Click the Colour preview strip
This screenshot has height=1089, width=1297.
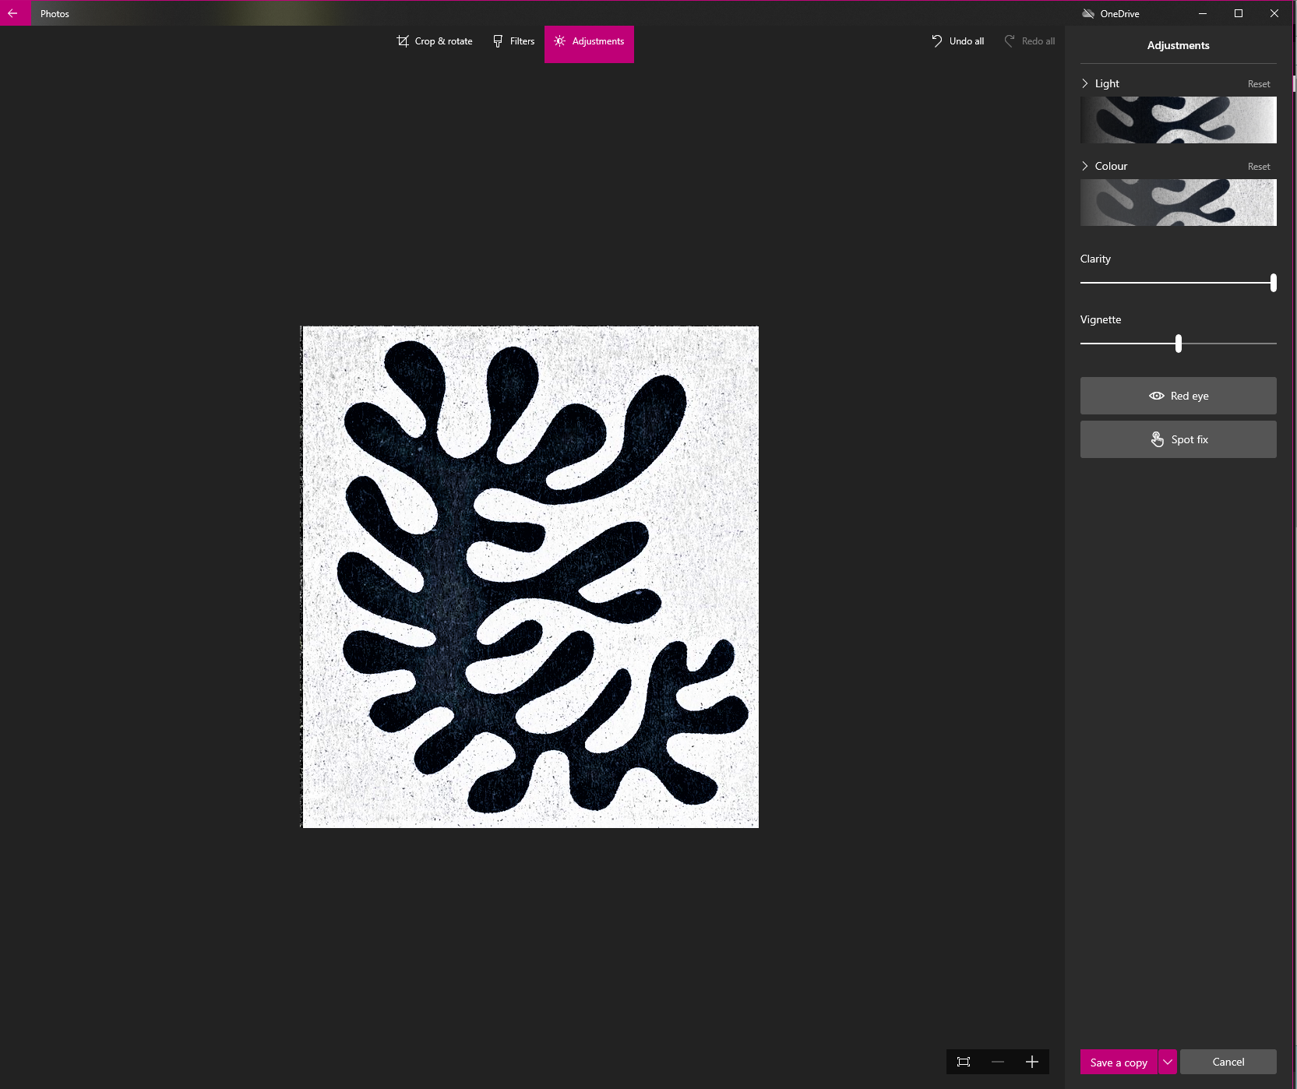[1178, 203]
